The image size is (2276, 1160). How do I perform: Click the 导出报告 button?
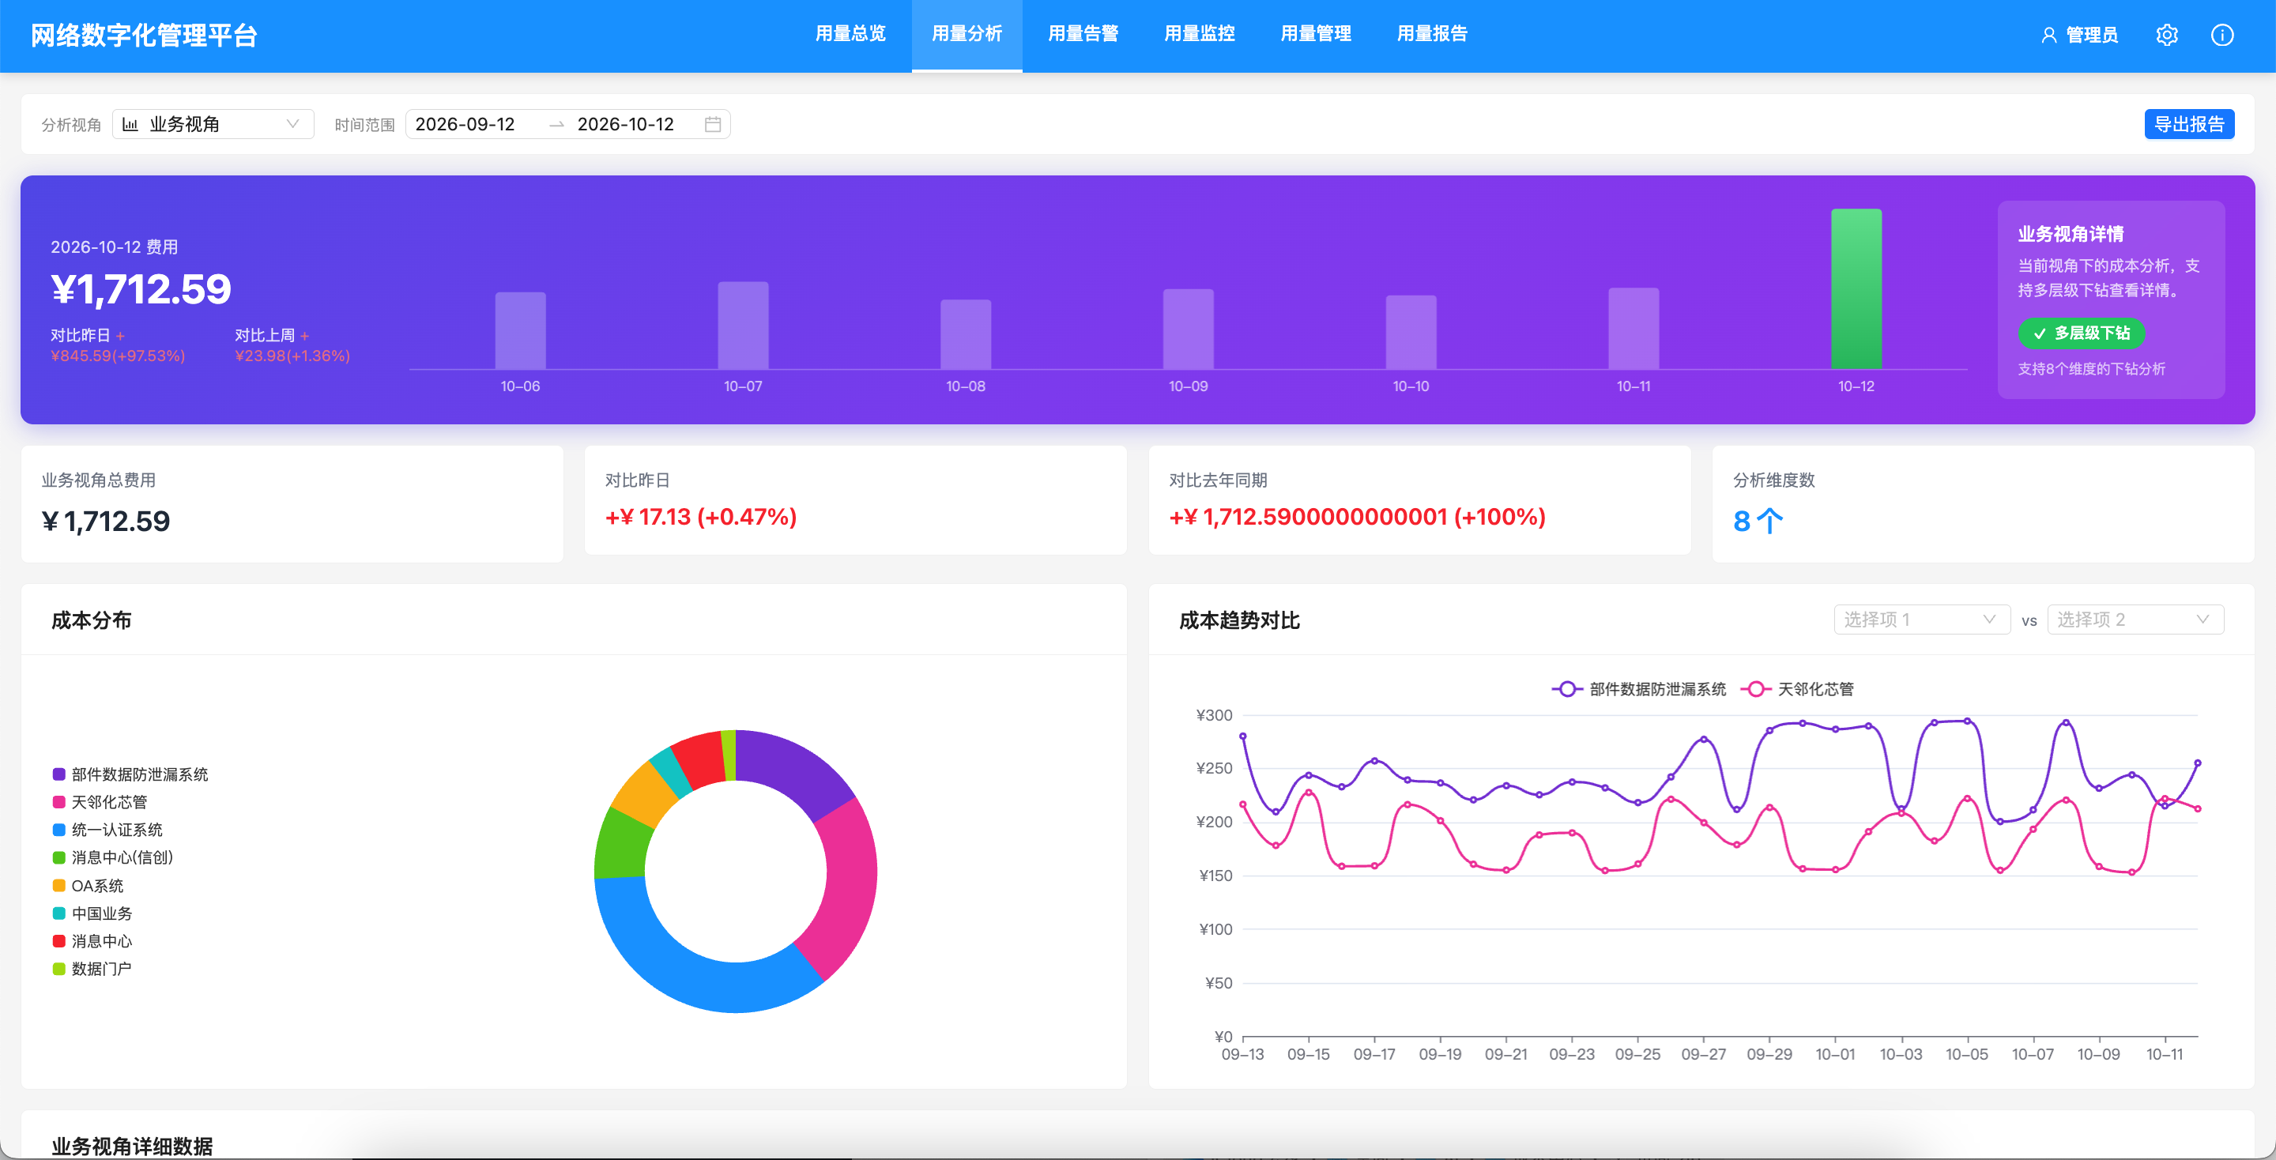click(x=2188, y=125)
